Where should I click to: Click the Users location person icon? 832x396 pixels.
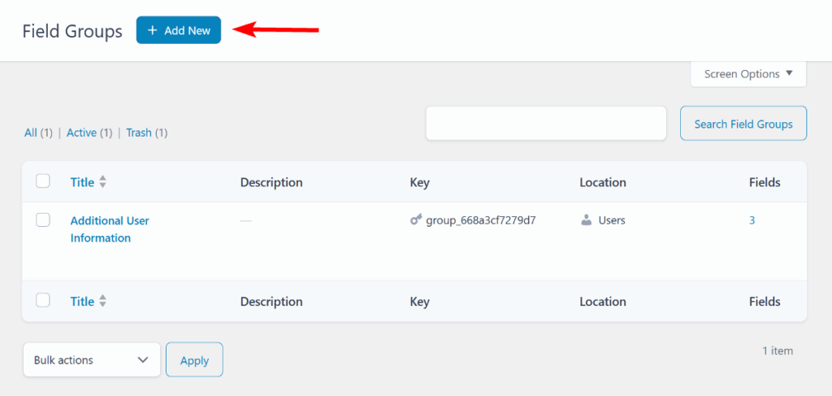pyautogui.click(x=586, y=220)
